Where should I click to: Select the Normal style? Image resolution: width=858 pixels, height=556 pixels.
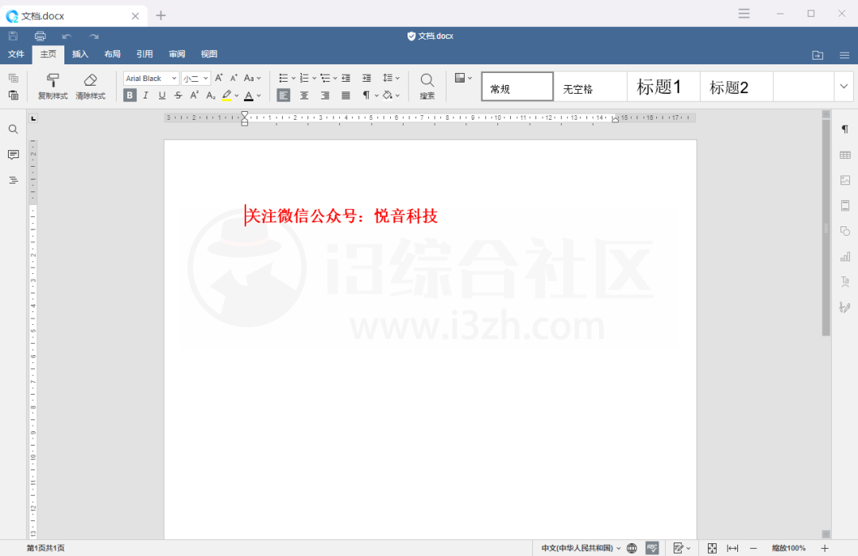[517, 87]
